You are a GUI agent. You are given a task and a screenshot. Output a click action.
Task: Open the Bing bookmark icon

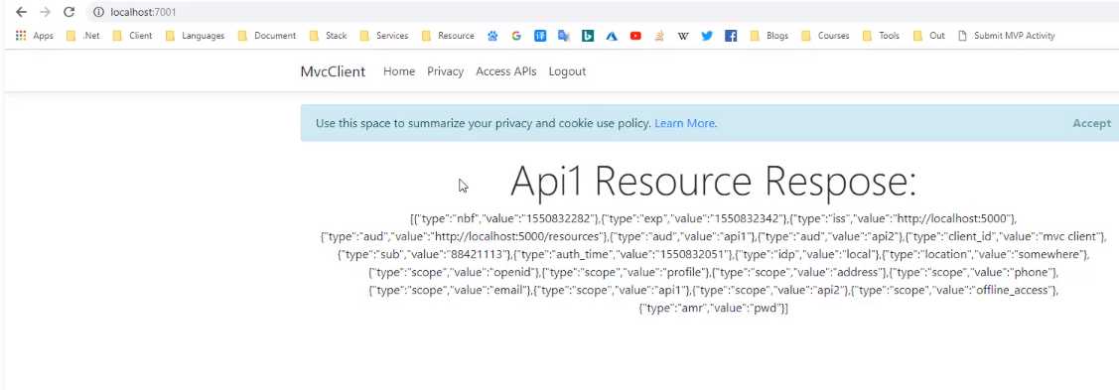tap(588, 36)
